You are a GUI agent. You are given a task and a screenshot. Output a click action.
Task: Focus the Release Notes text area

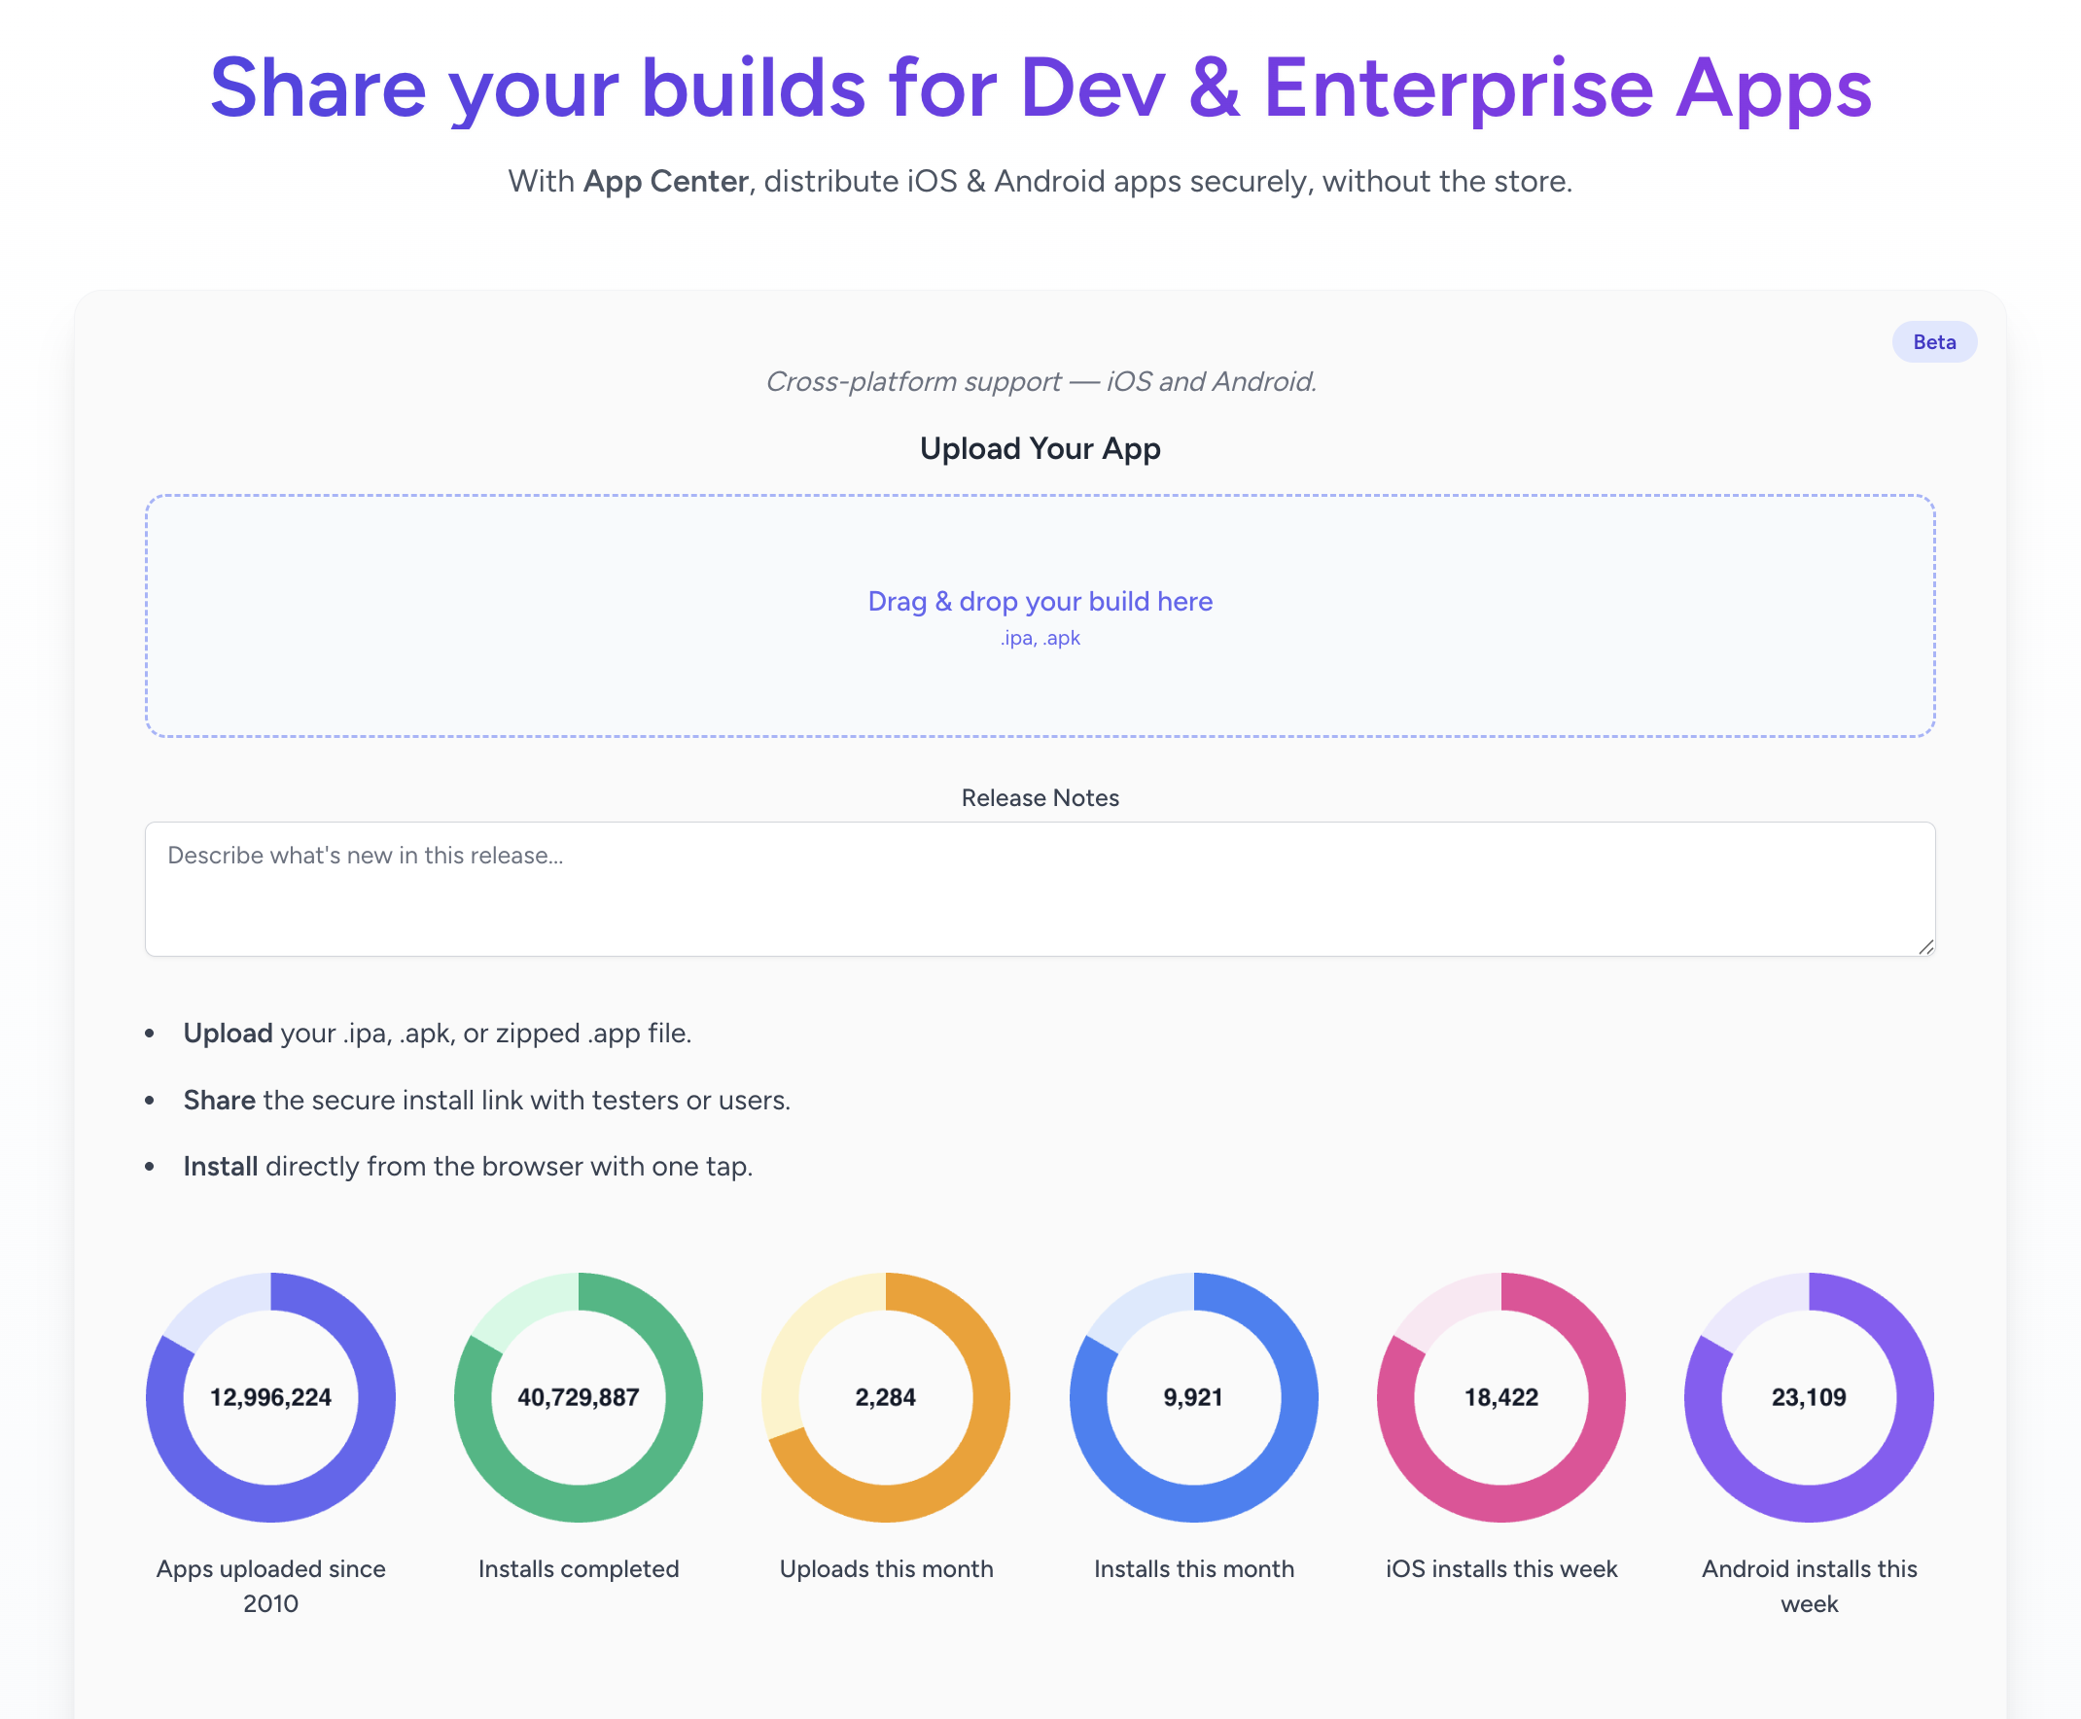coord(1040,889)
